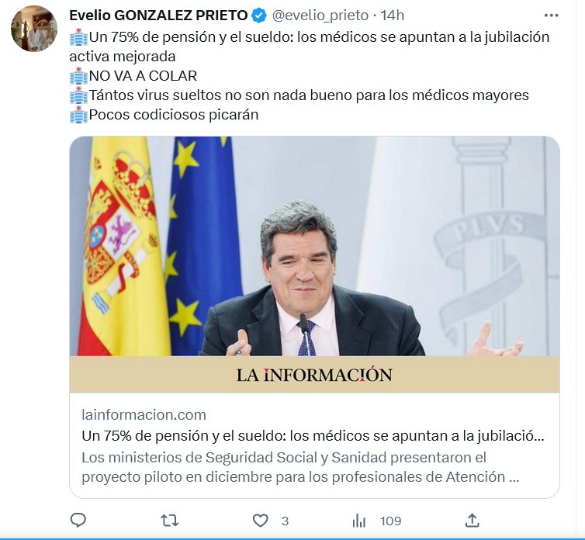
Task: Retweet this post using the repost icon
Action: click(169, 521)
